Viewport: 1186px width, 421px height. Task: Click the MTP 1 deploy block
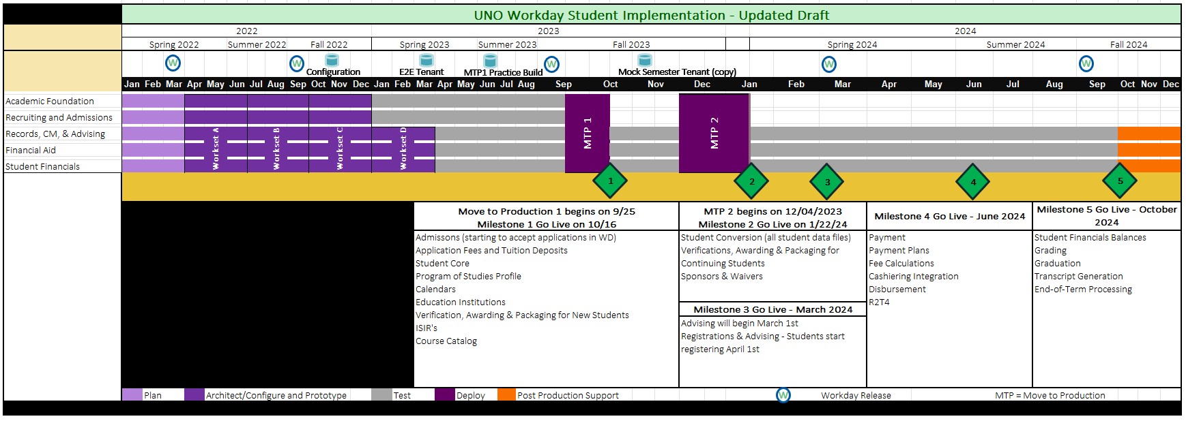tap(588, 134)
